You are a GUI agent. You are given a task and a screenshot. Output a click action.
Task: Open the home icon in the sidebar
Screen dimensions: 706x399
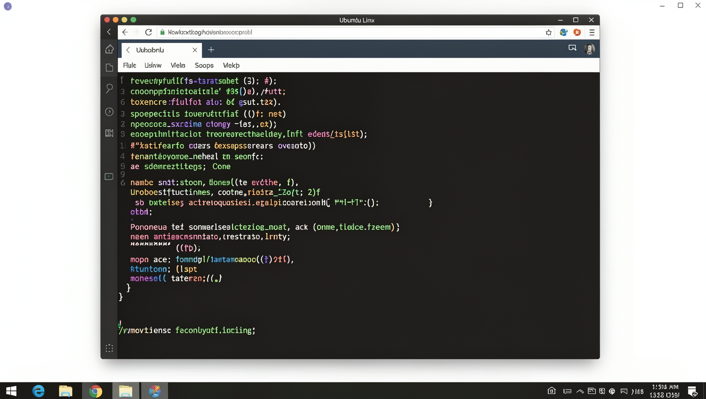(x=109, y=49)
